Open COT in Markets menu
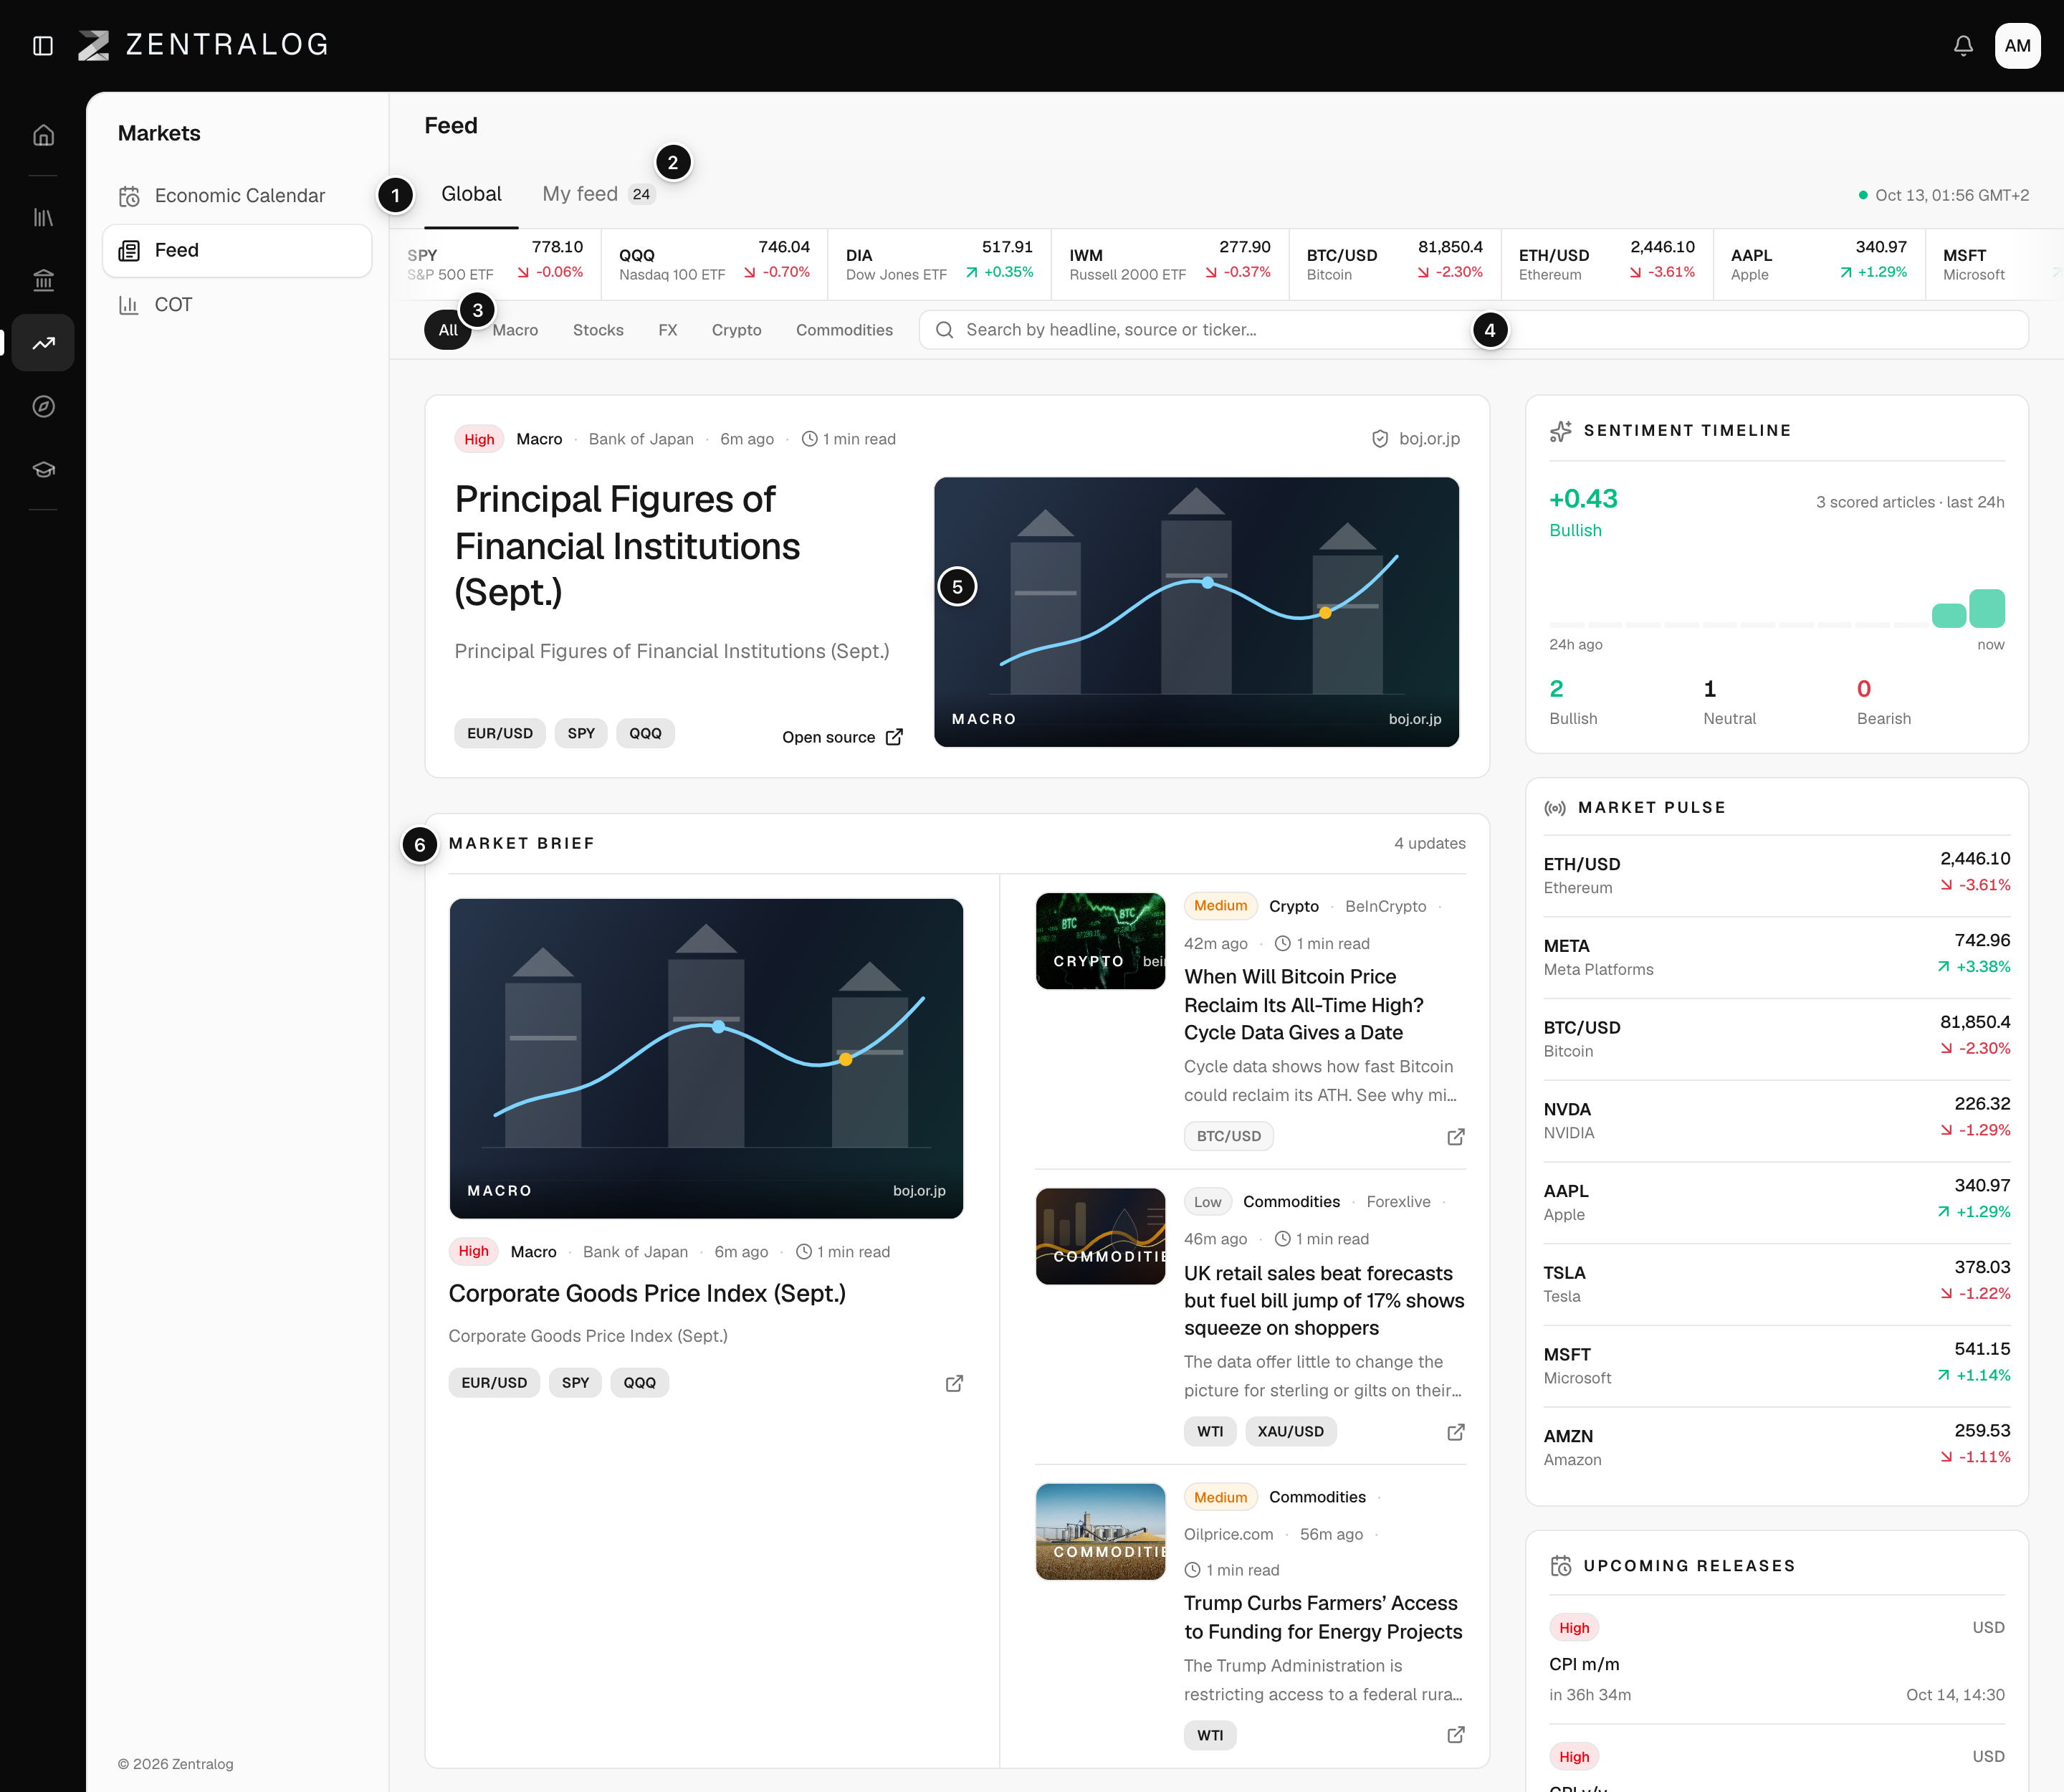Image resolution: width=2064 pixels, height=1792 pixels. click(x=237, y=305)
